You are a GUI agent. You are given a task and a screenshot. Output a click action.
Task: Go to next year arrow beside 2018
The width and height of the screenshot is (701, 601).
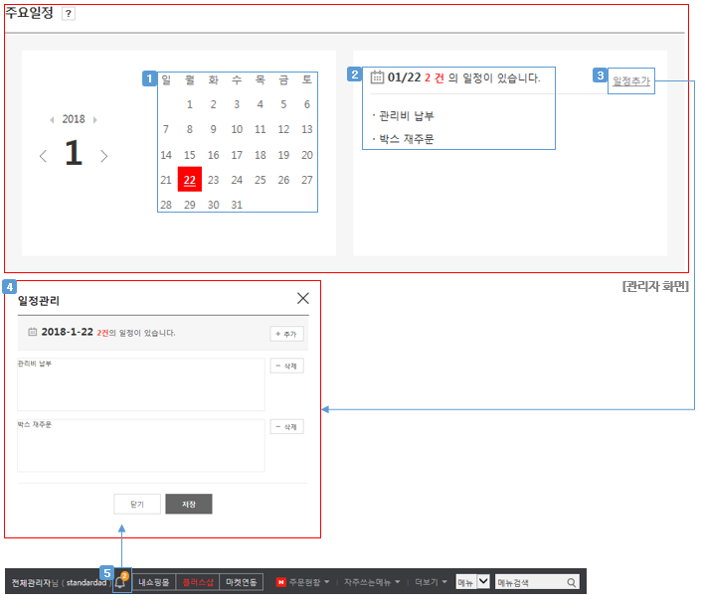coord(94,119)
